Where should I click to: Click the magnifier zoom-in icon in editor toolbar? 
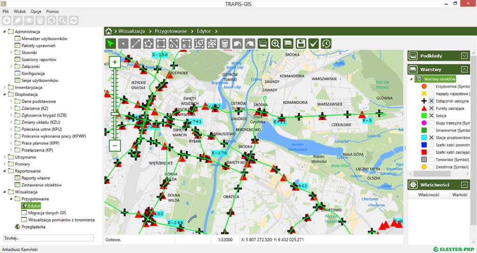coord(275,44)
